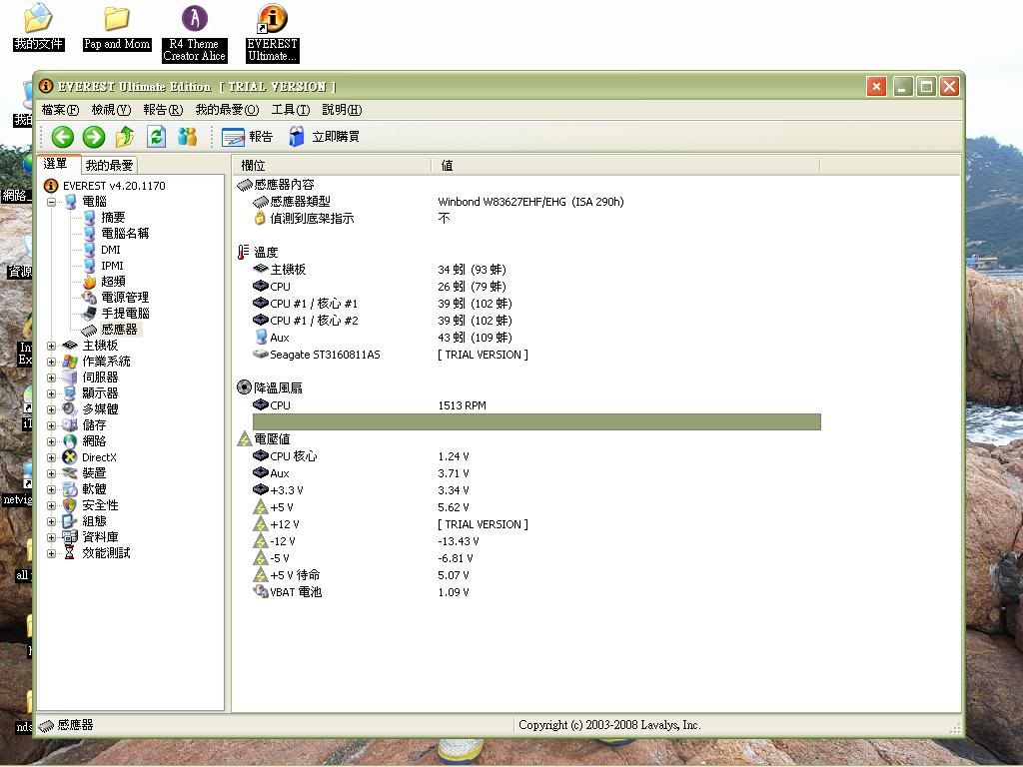Open the 我的最愛(O) menu
1023x767 pixels.
227,110
